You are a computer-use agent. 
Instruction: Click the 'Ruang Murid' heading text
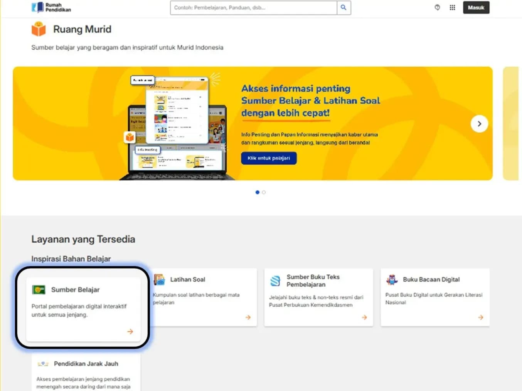[x=82, y=29]
